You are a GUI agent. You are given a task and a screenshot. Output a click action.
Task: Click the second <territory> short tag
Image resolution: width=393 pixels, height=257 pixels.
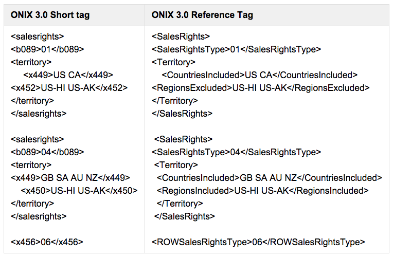point(31,165)
